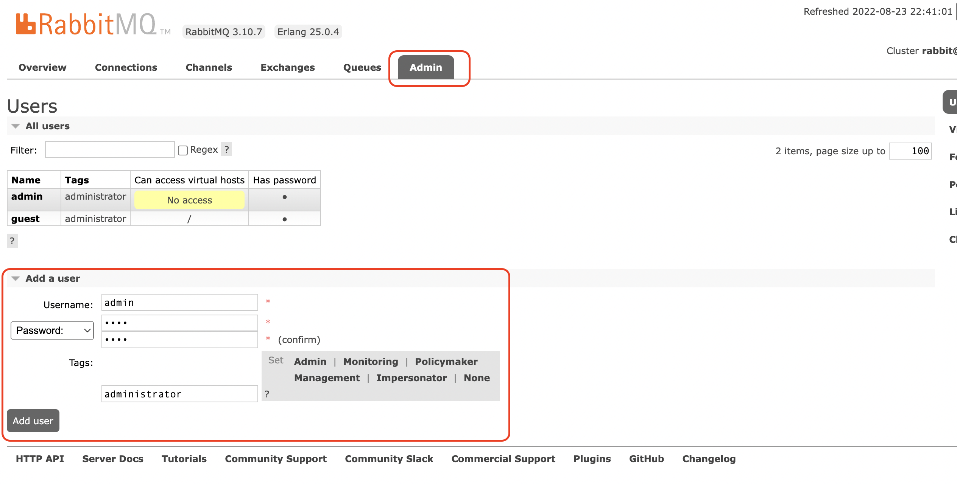Click the Tags help question mark

coord(267,394)
